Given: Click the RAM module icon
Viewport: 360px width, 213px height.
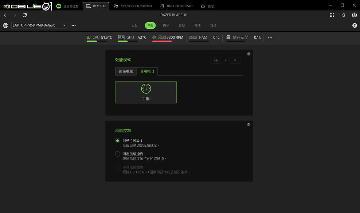Looking at the screenshot, I should tap(193, 37).
